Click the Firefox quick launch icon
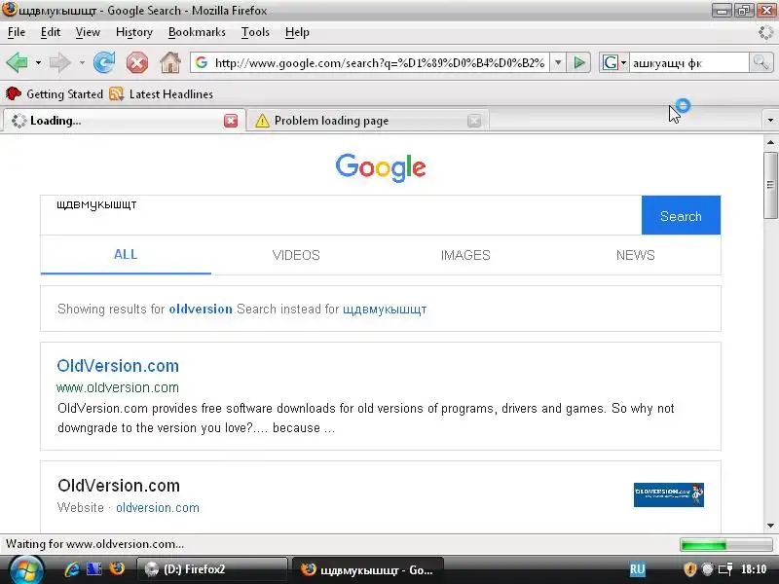The width and height of the screenshot is (779, 584). [x=117, y=569]
